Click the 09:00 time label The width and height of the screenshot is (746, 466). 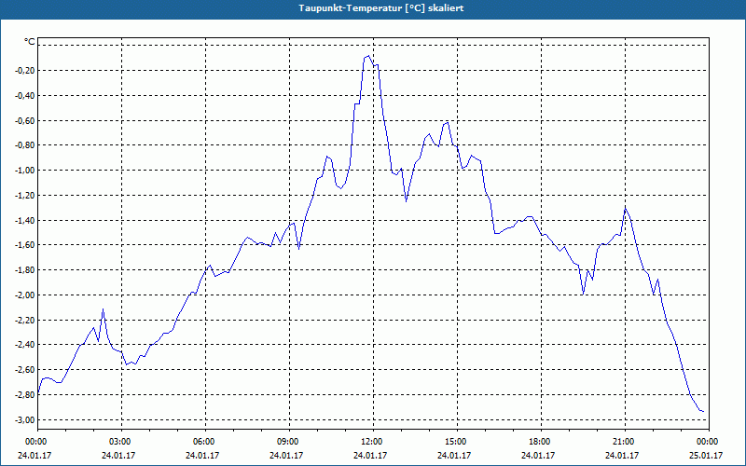289,442
